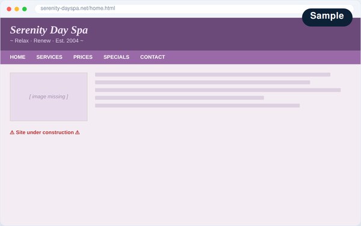
Task: Open the CONTACT nav item
Action: point(152,57)
